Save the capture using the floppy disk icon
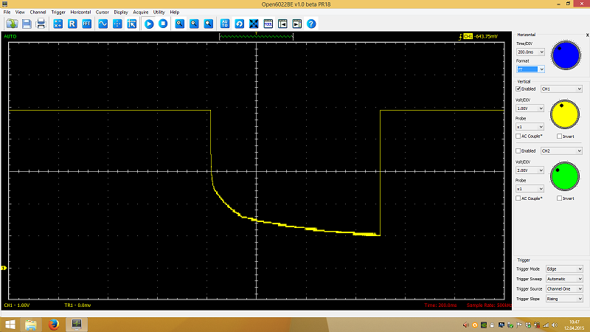The width and height of the screenshot is (590, 332). click(27, 24)
